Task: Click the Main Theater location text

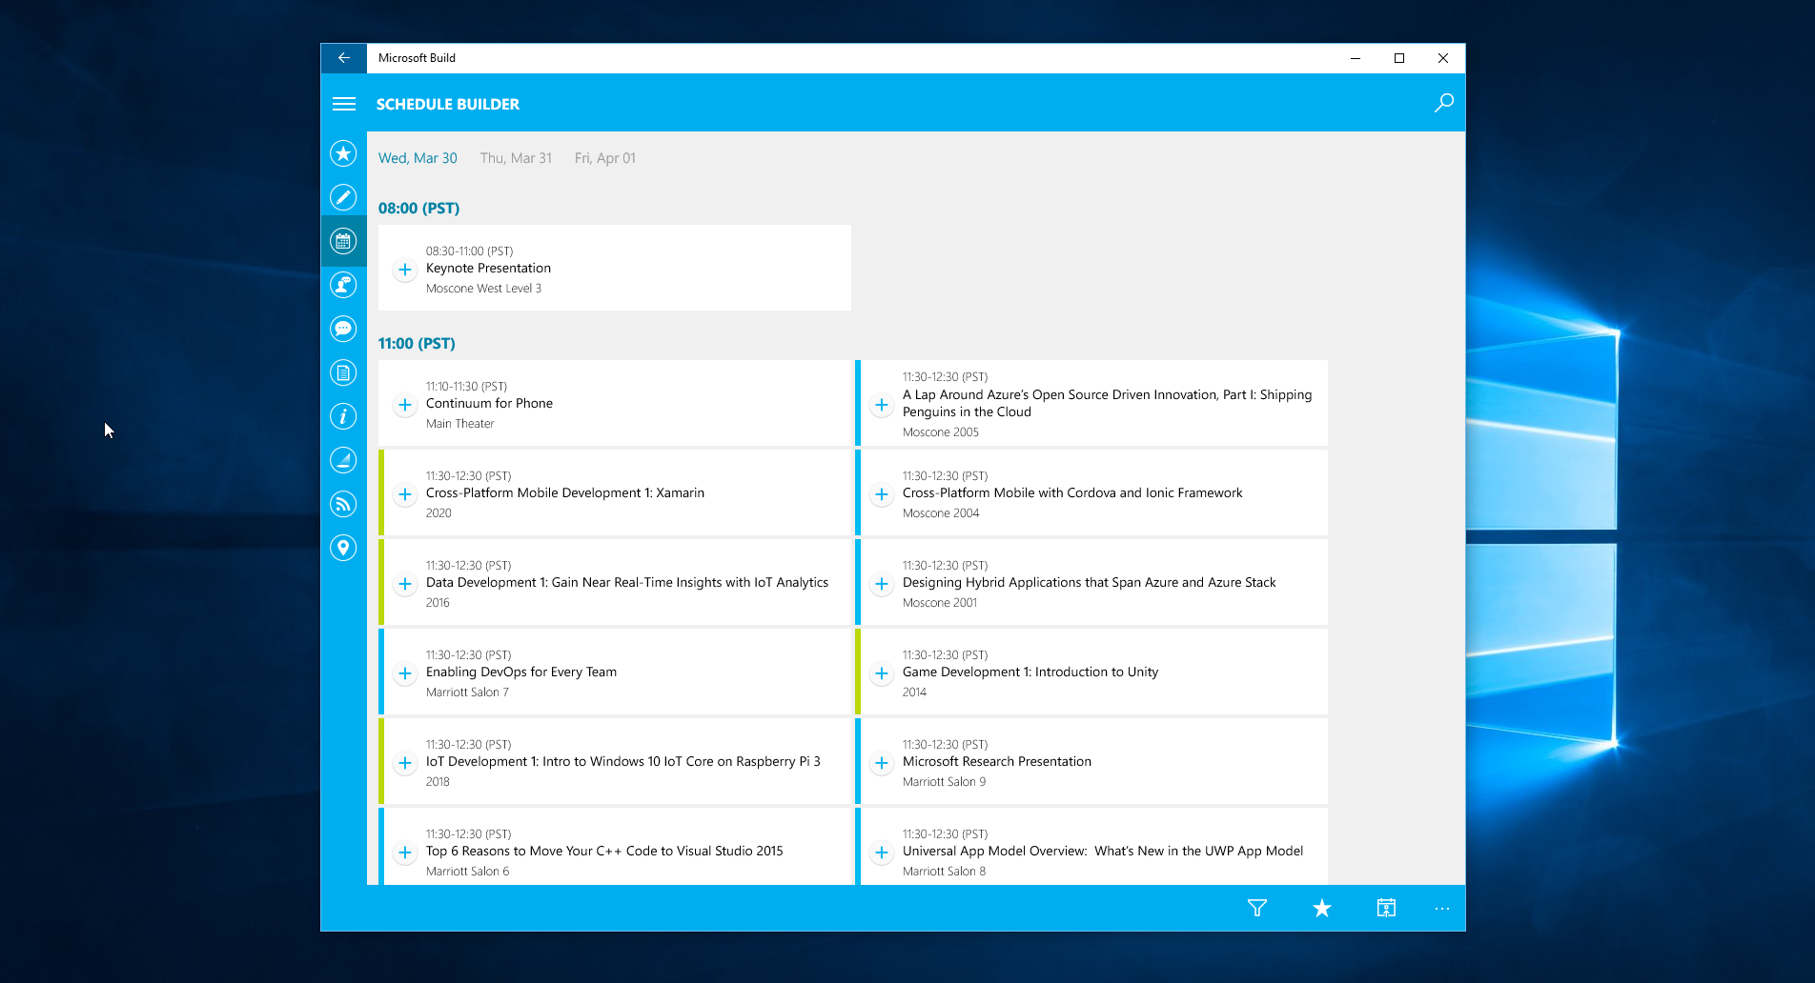Action: [460, 424]
